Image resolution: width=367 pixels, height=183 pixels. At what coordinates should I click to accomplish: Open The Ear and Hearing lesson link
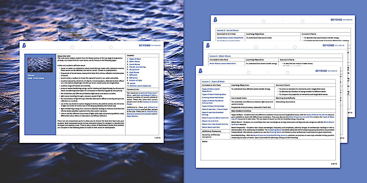[x=137, y=67]
